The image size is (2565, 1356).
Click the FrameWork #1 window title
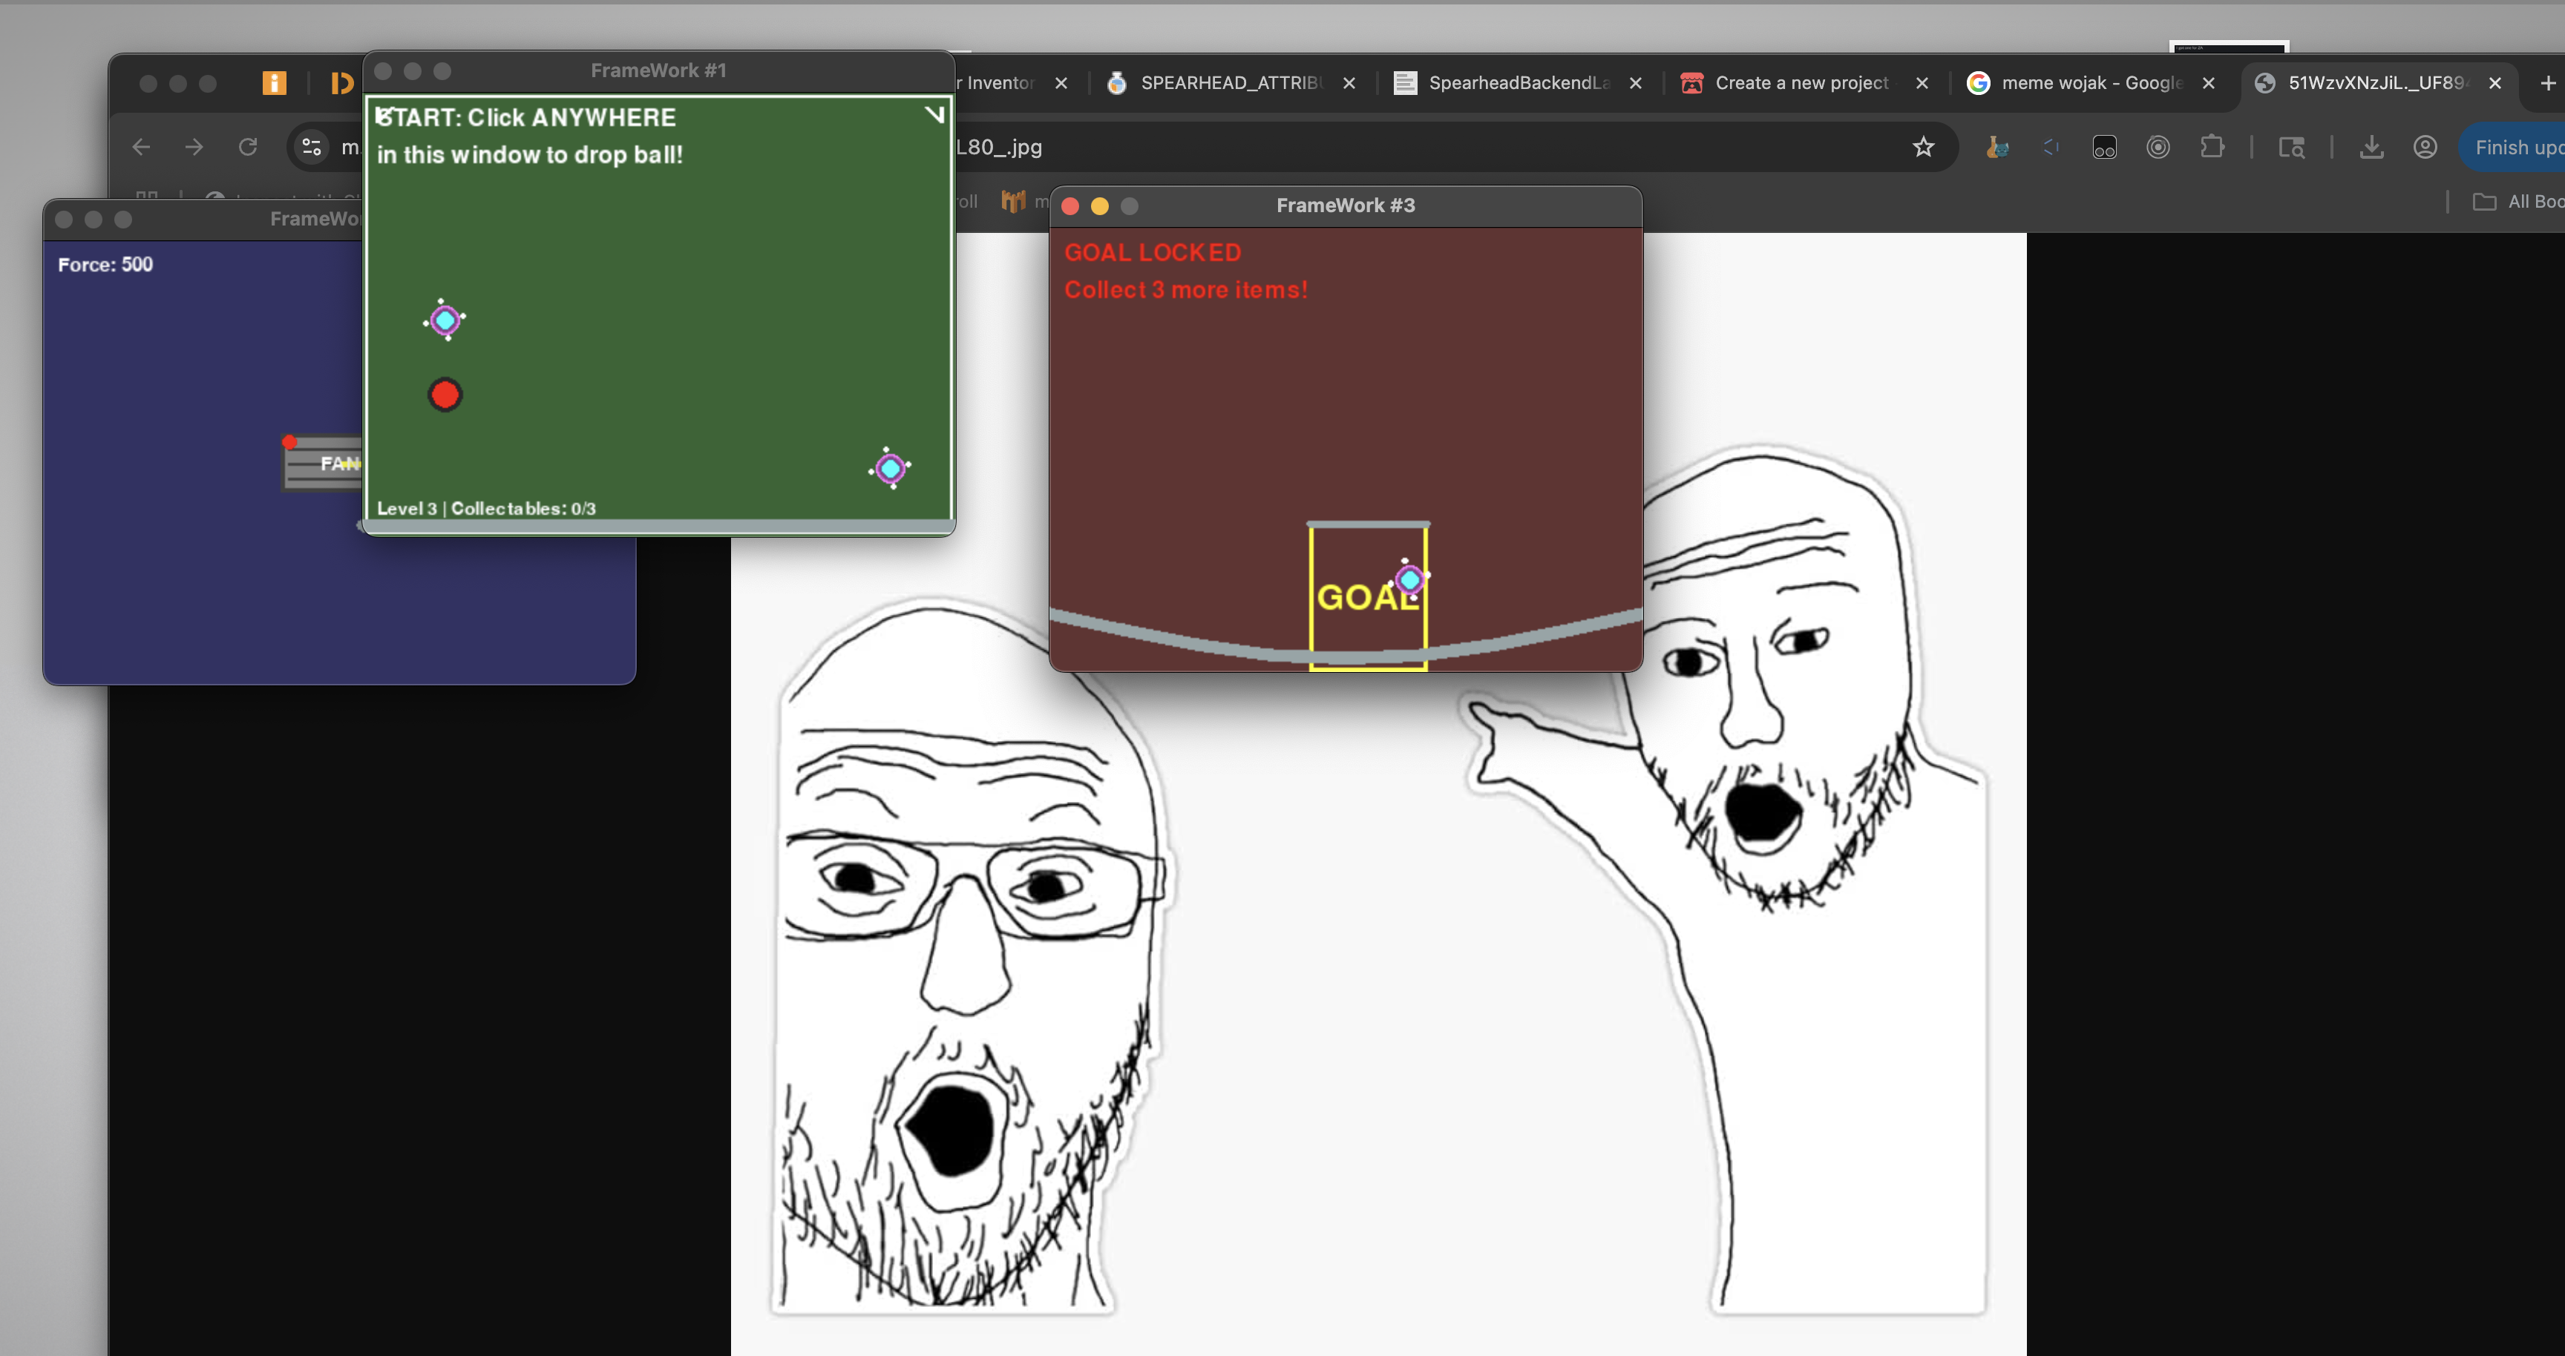tap(658, 70)
